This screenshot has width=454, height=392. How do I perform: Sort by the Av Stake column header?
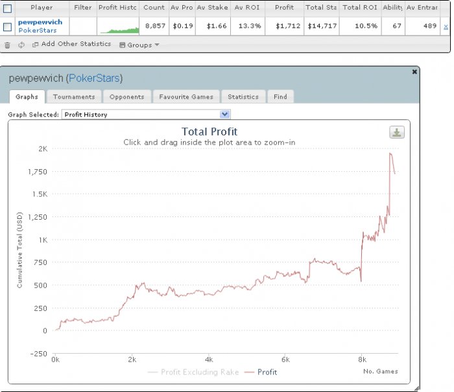[x=213, y=8]
